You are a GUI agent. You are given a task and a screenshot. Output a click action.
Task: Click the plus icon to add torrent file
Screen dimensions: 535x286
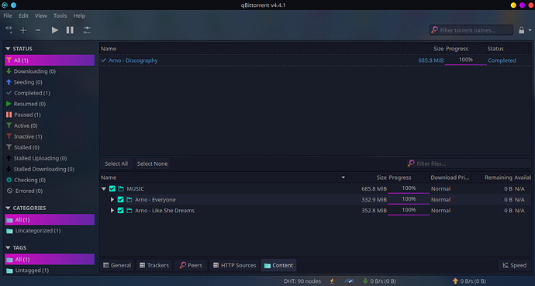(x=23, y=30)
